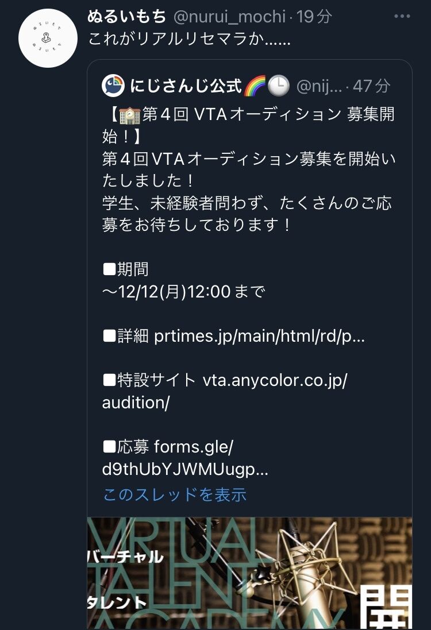The width and height of the screenshot is (431, 630).
Task: Open the vta.anycolor.co.jp audition site link
Action: (225, 391)
